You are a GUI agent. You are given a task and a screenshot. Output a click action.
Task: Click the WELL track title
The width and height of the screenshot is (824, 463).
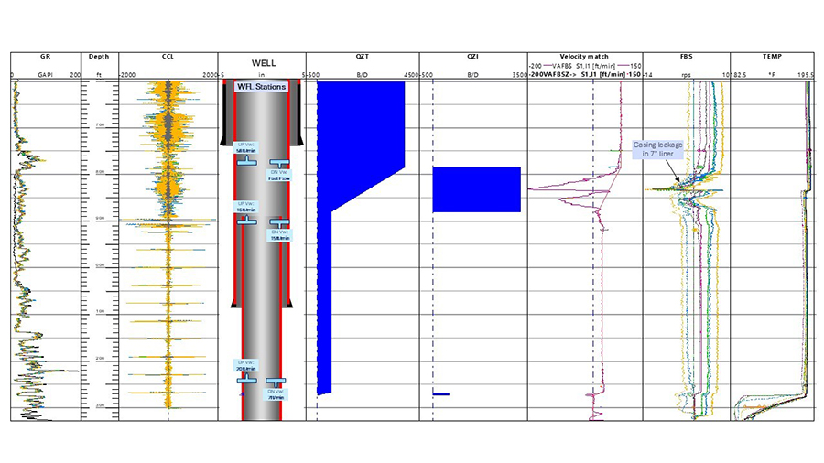tap(263, 62)
